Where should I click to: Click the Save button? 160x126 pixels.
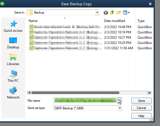141,101
